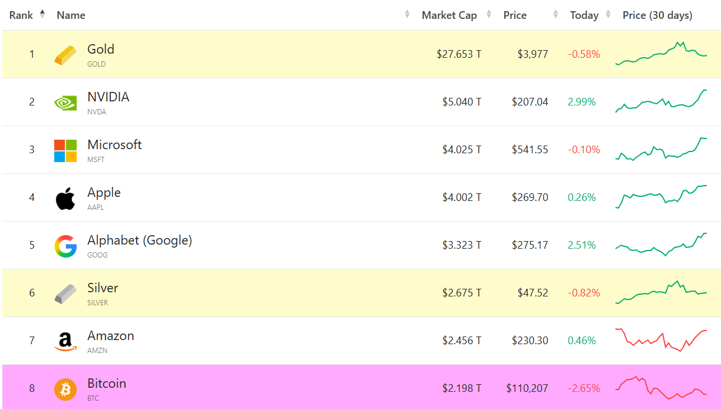View Alphabet 30-day price chart
Viewport: 721px width, 409px height.
click(661, 245)
